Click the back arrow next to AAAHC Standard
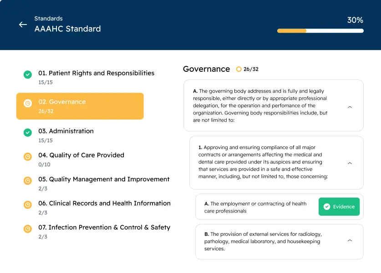381x273 pixels. (x=23, y=25)
